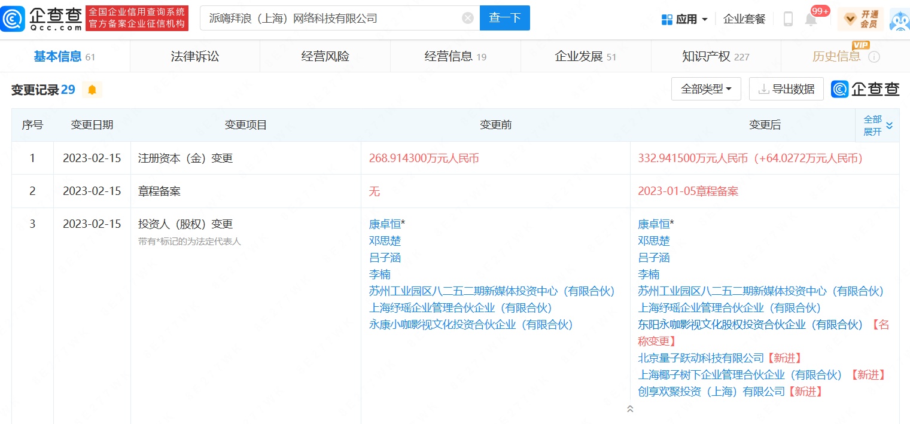910x424 pixels.
Task: Open notifications bell with 99+ badge
Action: coord(811,19)
